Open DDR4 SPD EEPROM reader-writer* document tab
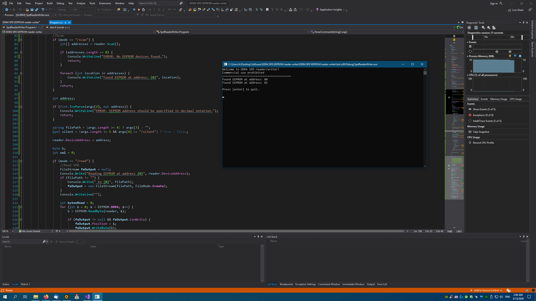The height and width of the screenshot is (301, 536). 21,22
